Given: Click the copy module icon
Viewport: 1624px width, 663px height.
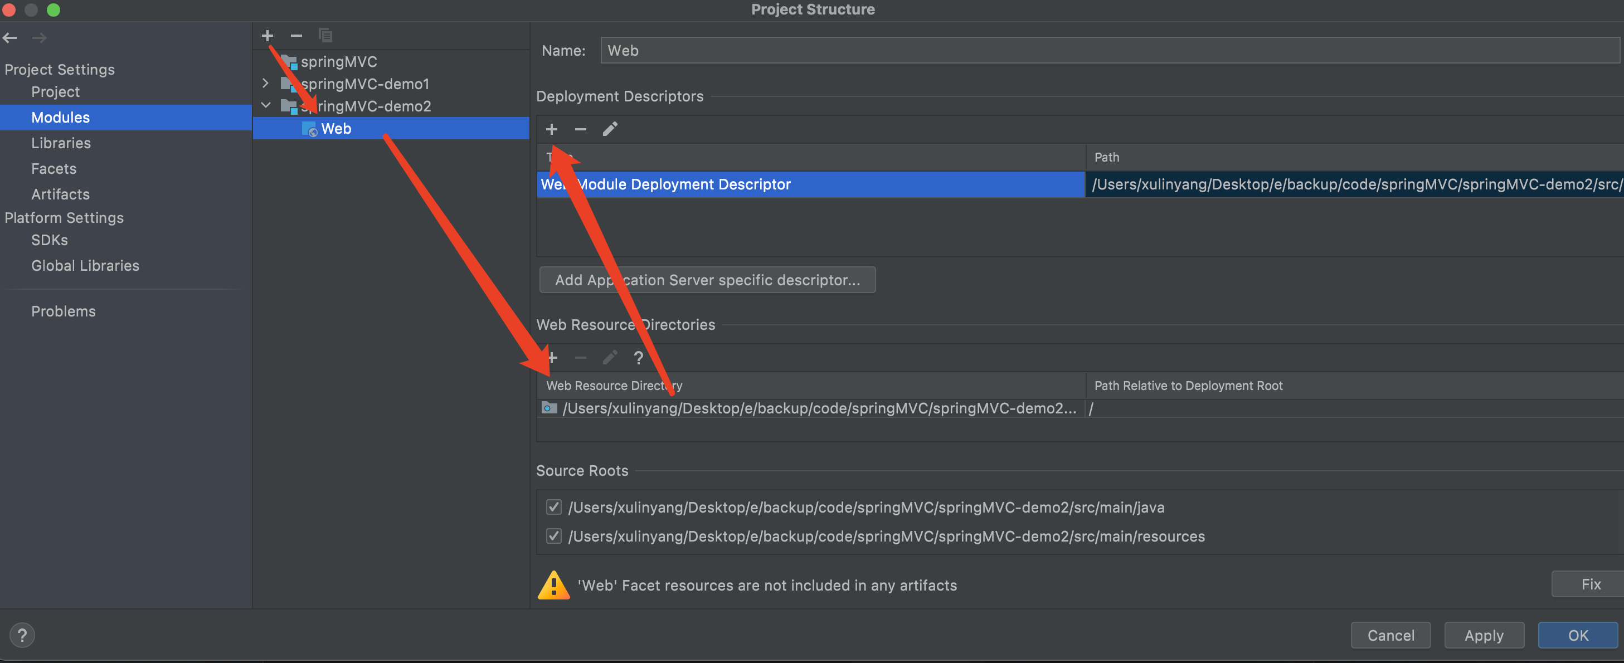Looking at the screenshot, I should coord(325,36).
